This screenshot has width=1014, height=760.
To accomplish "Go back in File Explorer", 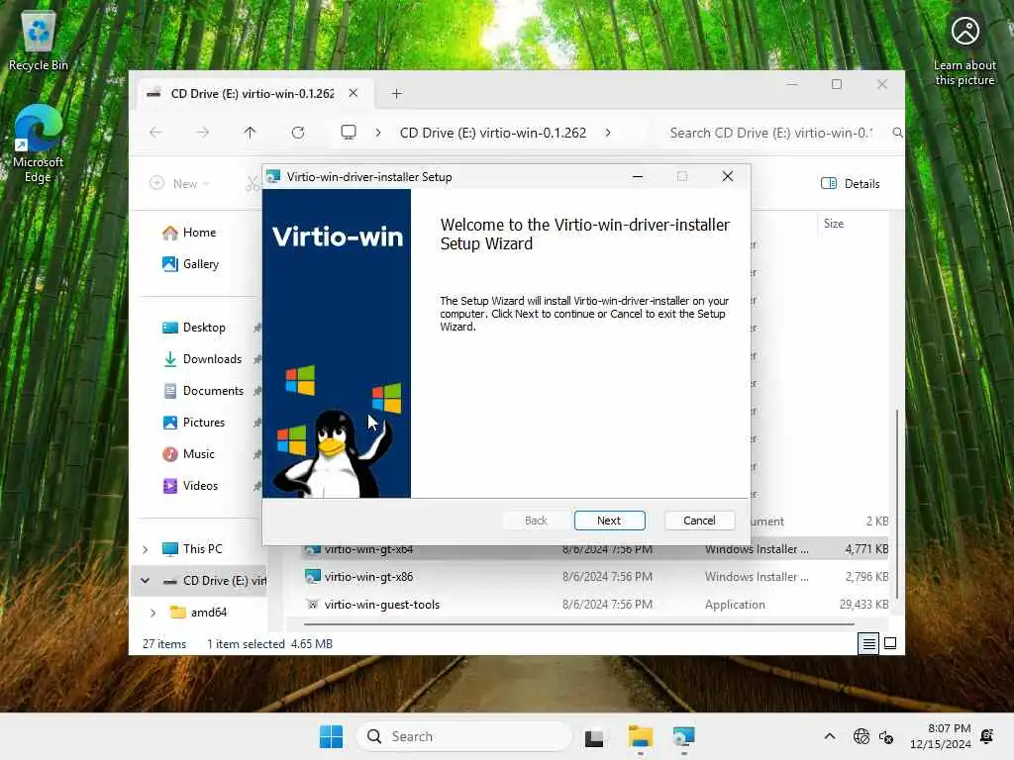I will (155, 133).
